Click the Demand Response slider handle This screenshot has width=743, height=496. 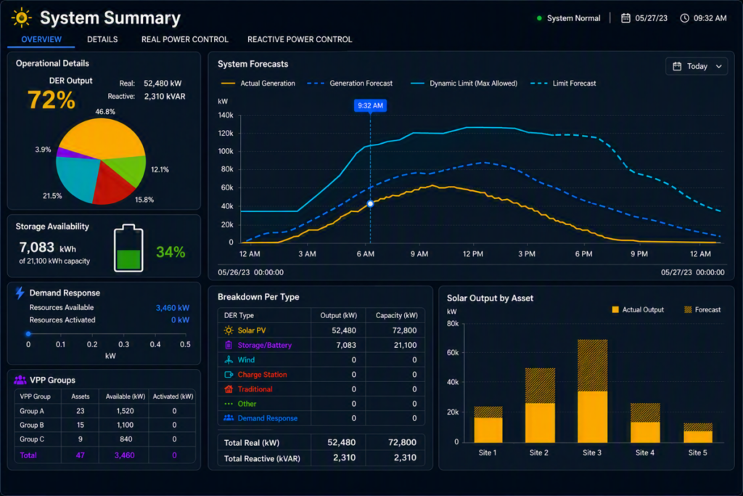28,334
